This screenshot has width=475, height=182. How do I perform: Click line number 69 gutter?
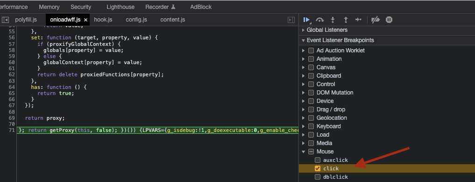point(12,118)
